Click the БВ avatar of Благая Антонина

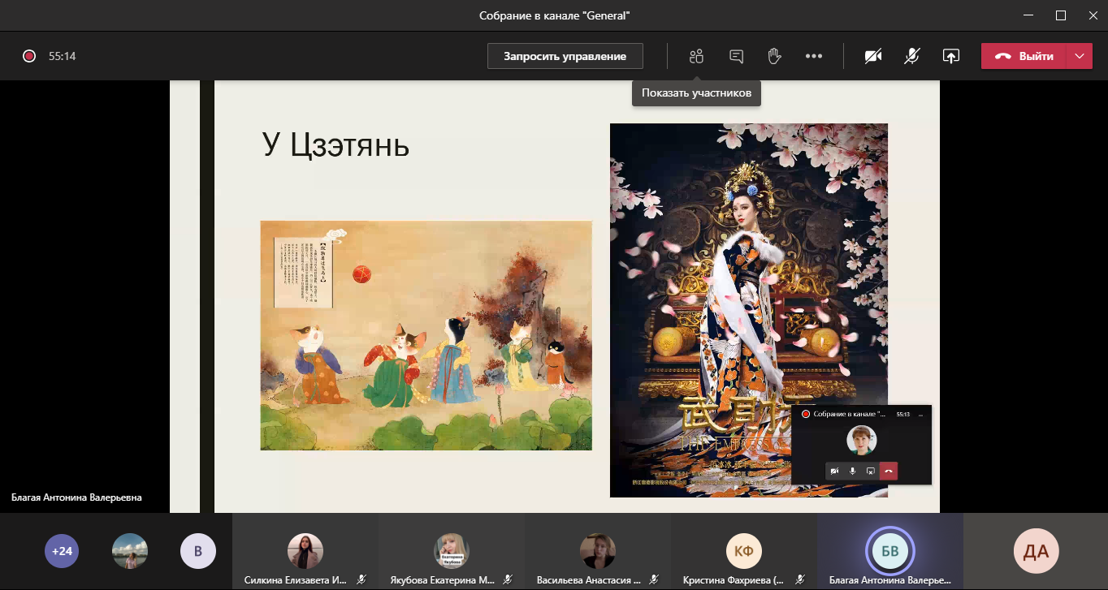click(x=889, y=551)
